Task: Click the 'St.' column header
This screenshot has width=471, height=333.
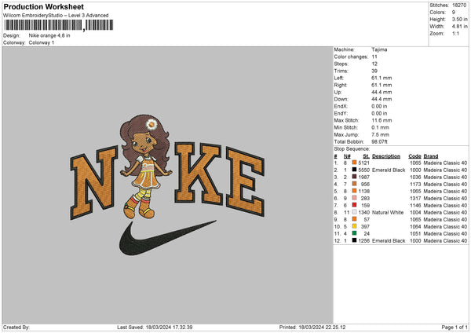Action: (x=366, y=156)
